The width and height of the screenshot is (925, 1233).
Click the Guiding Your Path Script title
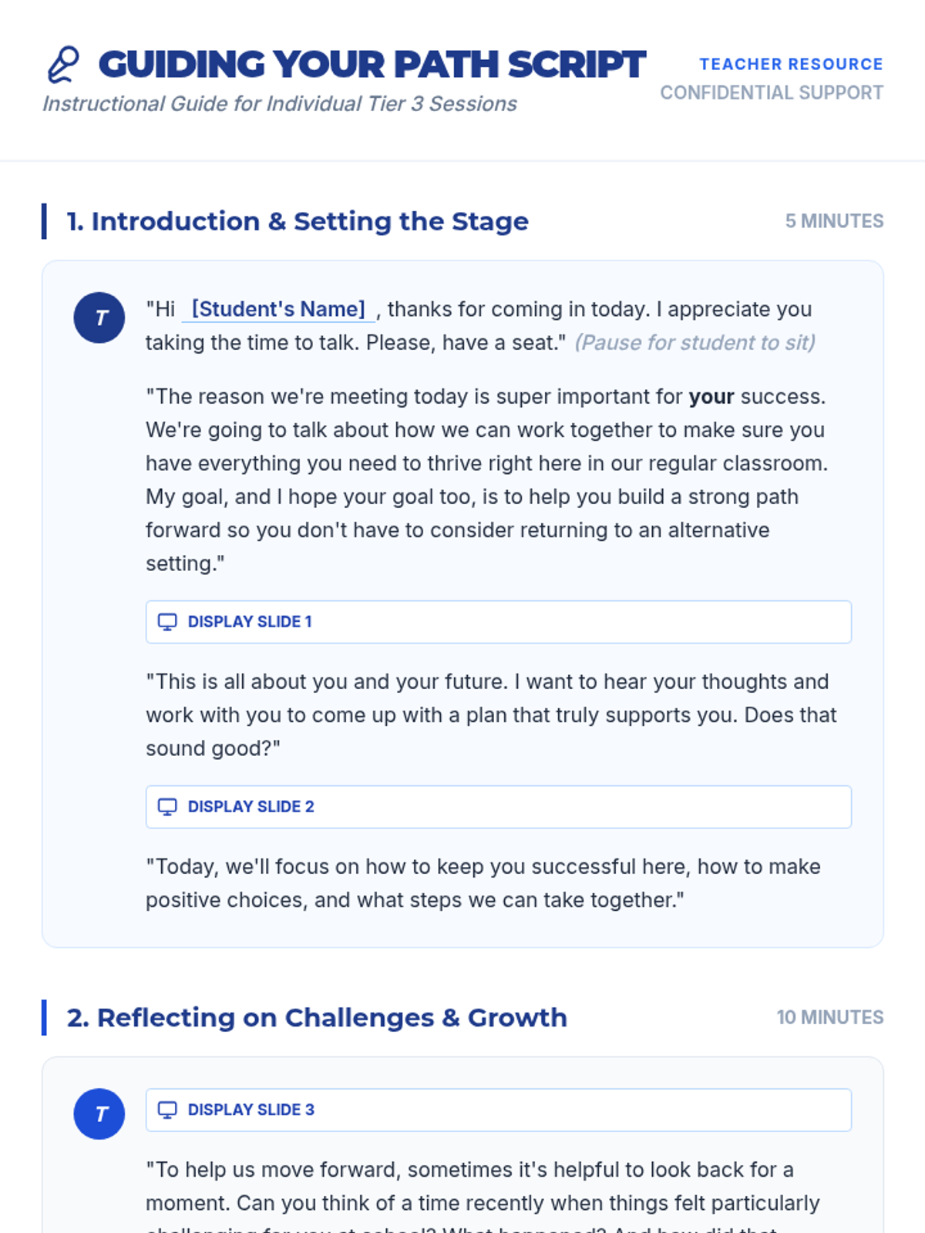tap(372, 65)
